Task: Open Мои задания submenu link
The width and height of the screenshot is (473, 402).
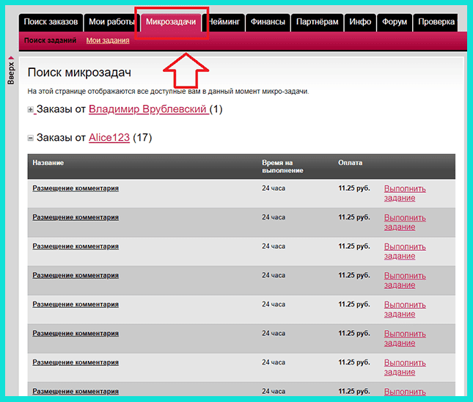Action: [108, 40]
